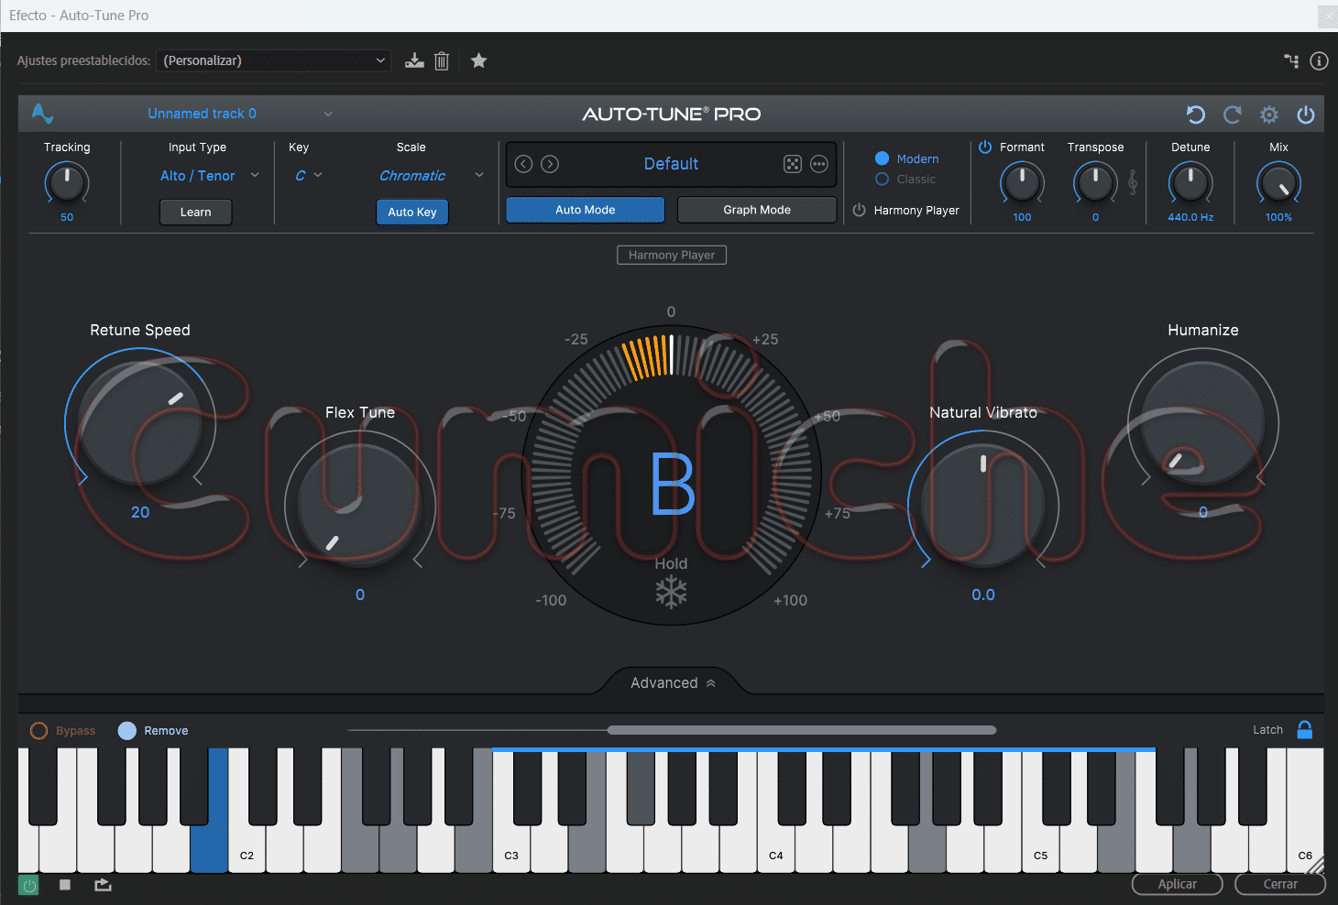Toggle Bypass keyboard option
Viewport: 1338px width, 905px height.
(x=39, y=730)
